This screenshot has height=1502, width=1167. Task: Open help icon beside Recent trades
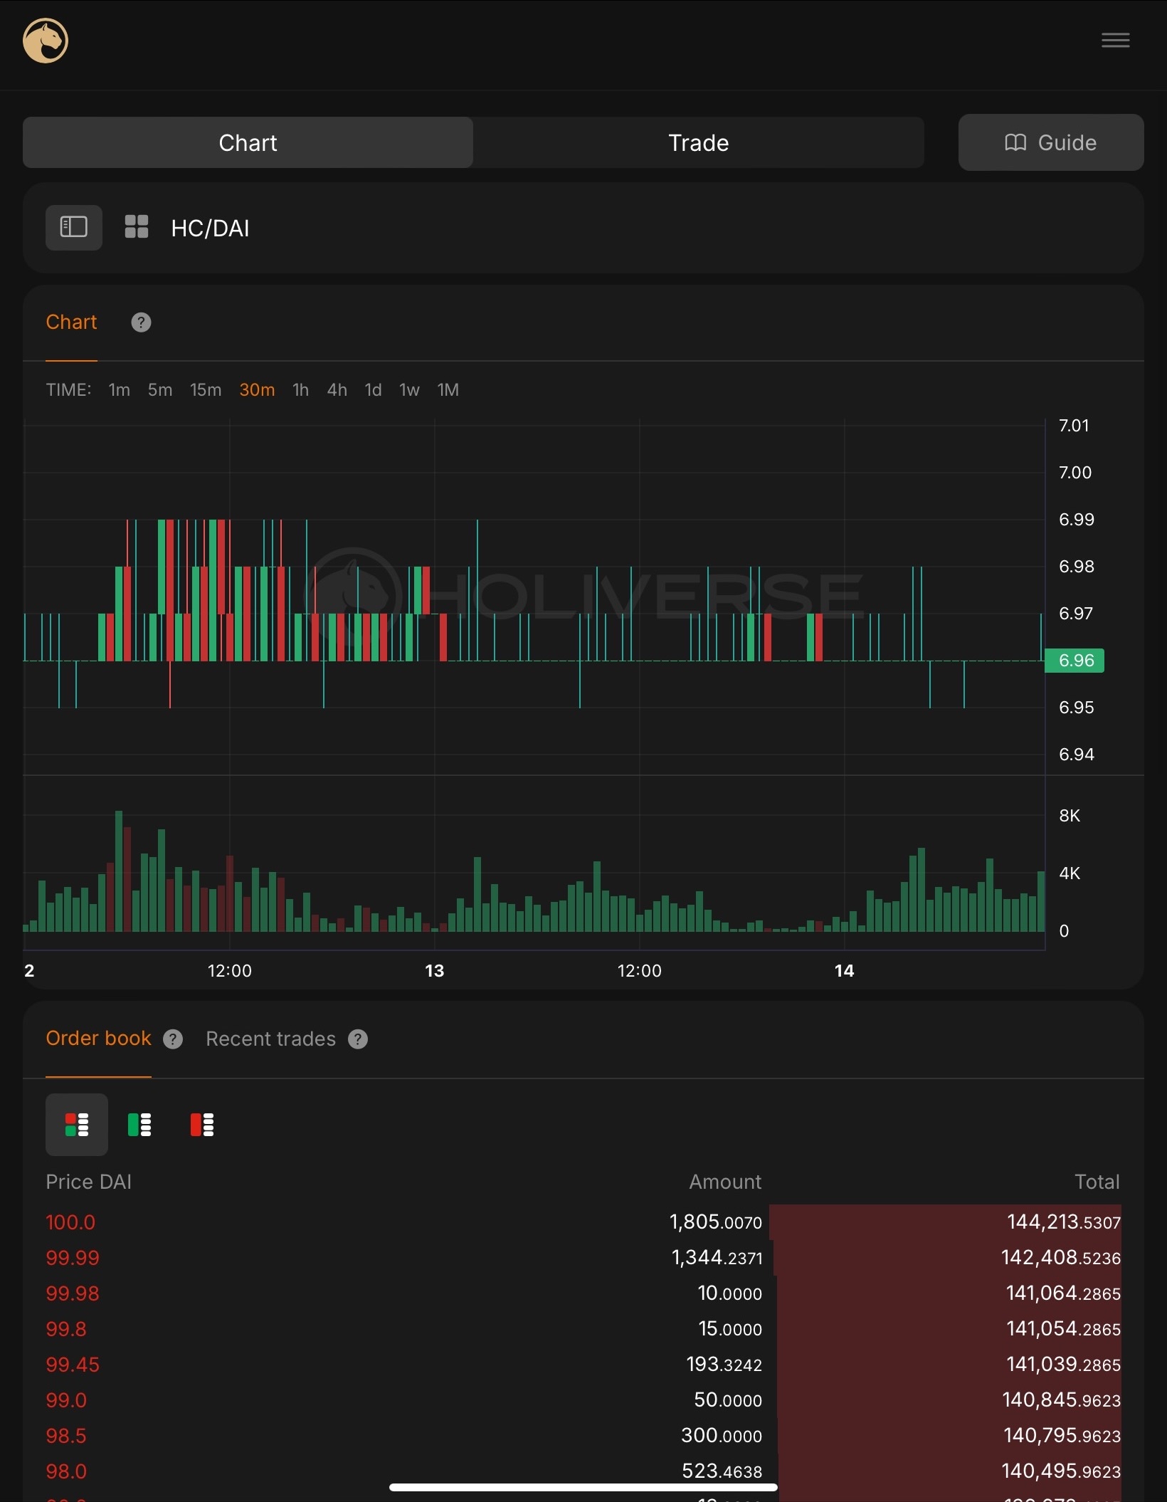coord(358,1039)
